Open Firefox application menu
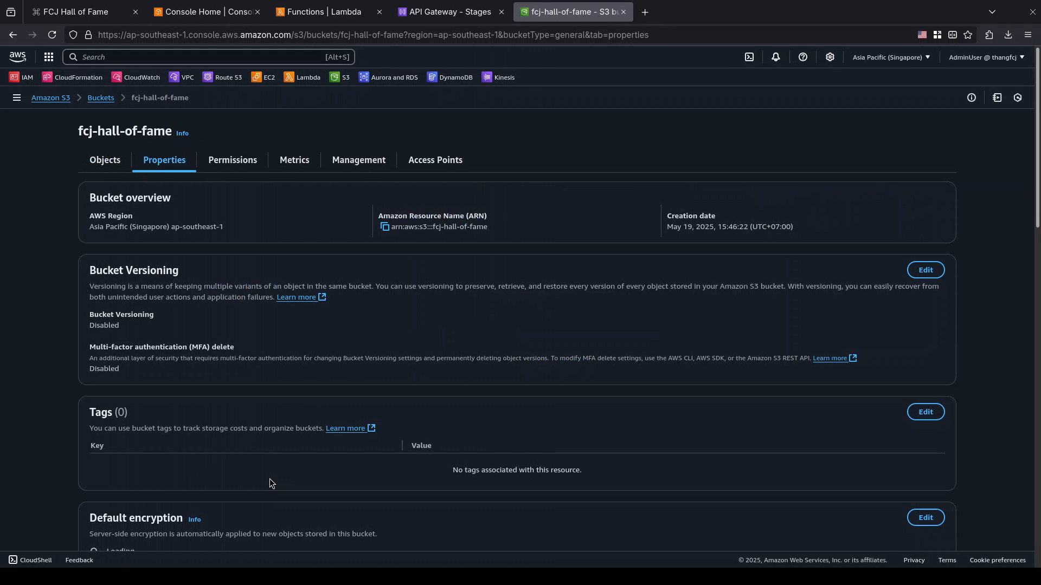This screenshot has width=1041, height=585. 1028,35
